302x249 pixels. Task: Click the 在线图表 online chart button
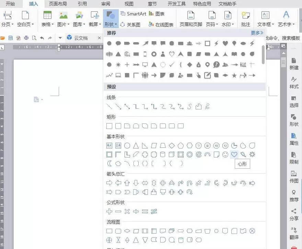tap(161, 25)
